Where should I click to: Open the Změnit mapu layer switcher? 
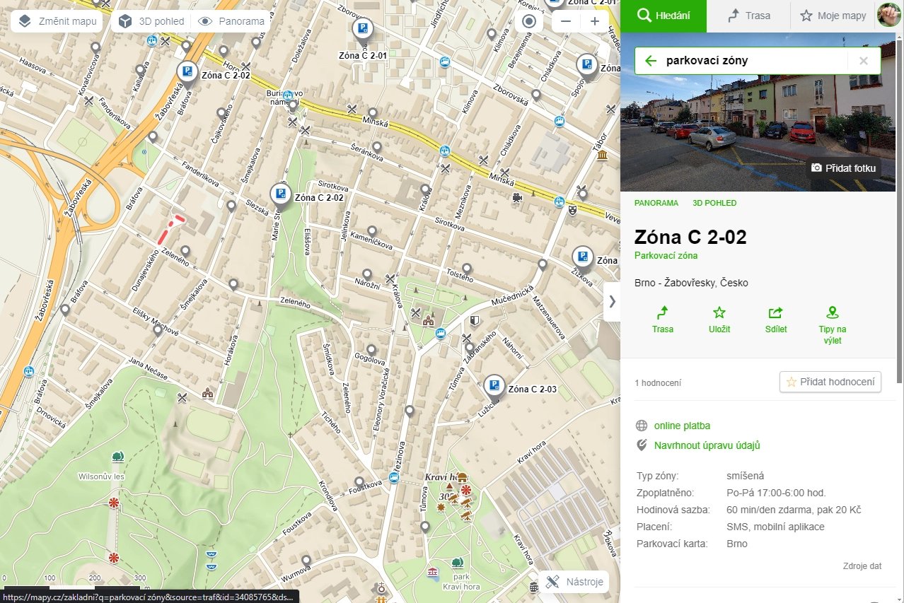pyautogui.click(x=57, y=21)
